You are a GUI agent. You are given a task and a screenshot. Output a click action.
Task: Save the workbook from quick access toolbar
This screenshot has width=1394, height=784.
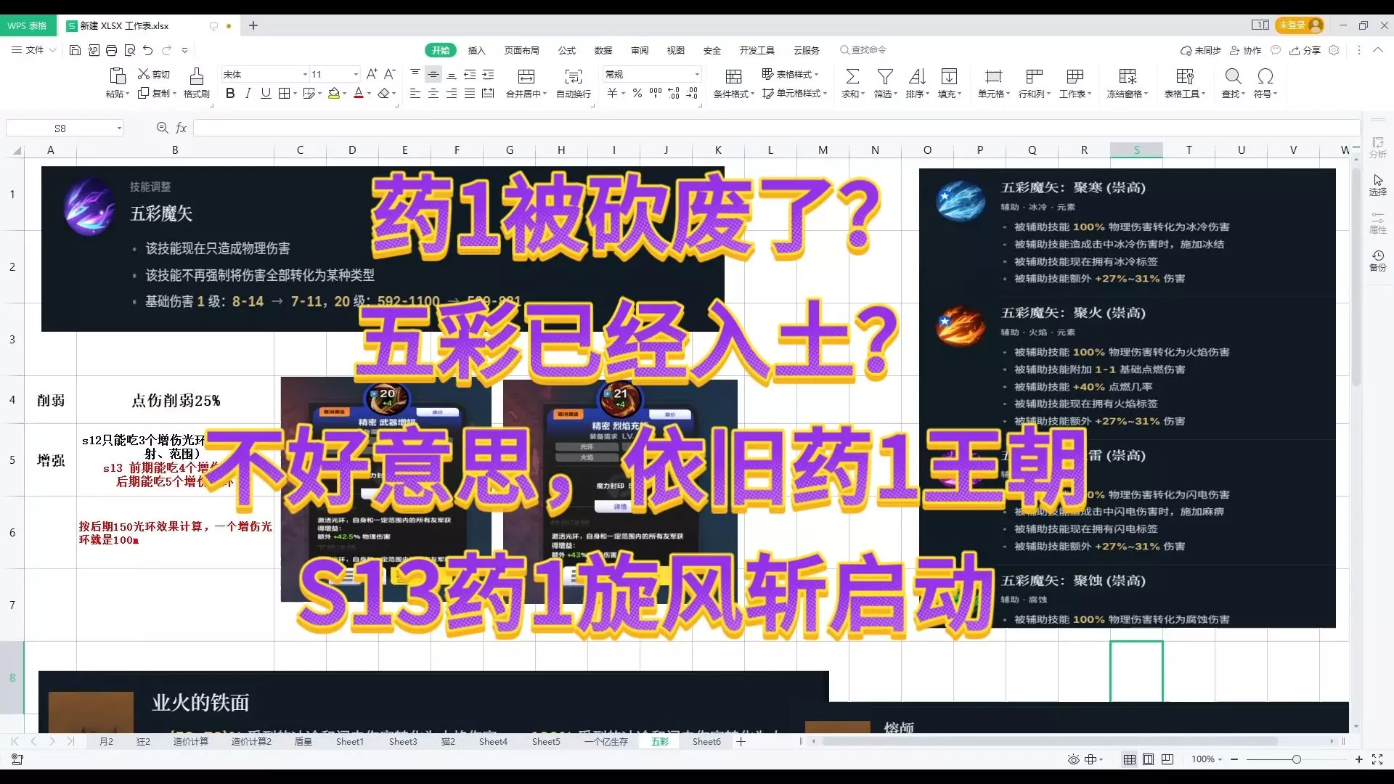click(75, 50)
